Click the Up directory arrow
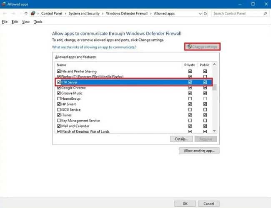 [x=26, y=13]
